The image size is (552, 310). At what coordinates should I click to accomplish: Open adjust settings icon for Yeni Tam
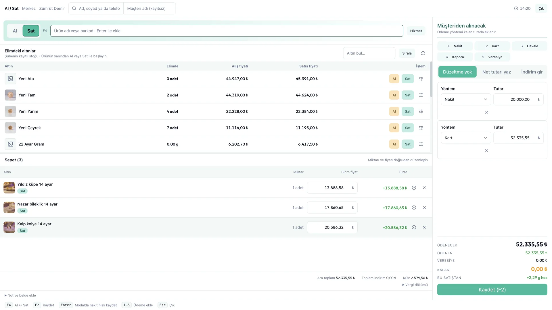coord(421,95)
